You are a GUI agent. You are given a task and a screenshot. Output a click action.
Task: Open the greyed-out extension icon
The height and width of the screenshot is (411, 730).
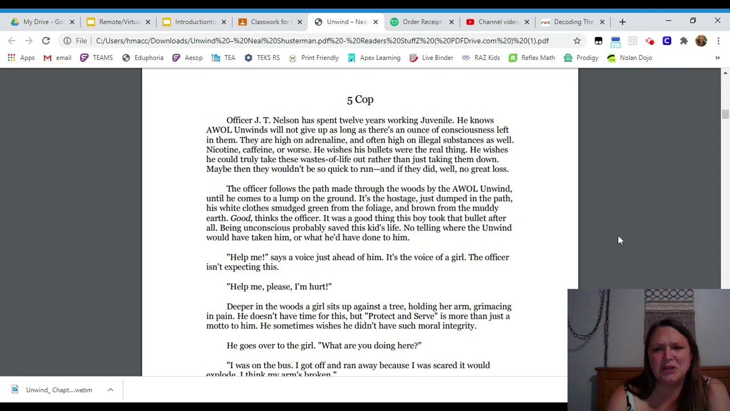632,41
